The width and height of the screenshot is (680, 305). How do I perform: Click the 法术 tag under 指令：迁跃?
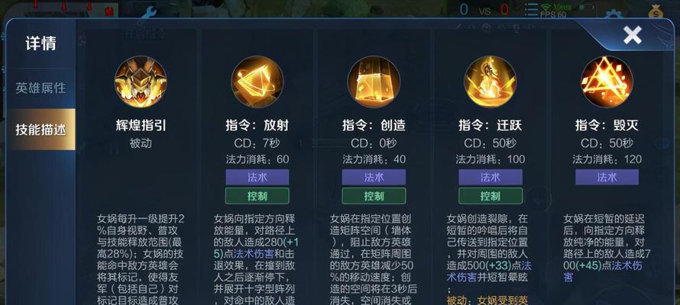click(490, 177)
